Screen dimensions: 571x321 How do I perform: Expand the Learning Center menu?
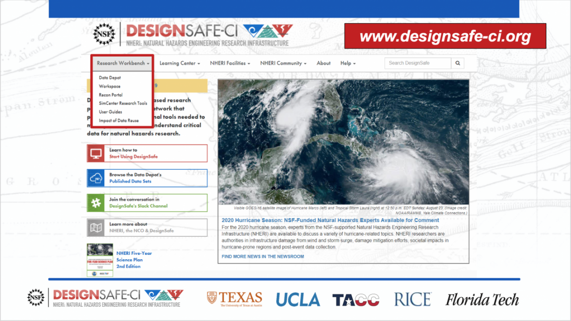coord(179,63)
